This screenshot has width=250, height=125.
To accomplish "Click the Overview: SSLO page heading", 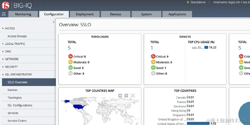I will click(75, 25).
